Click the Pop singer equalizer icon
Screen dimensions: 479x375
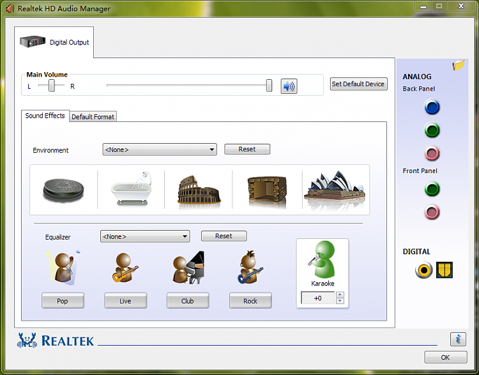pyautogui.click(x=63, y=268)
